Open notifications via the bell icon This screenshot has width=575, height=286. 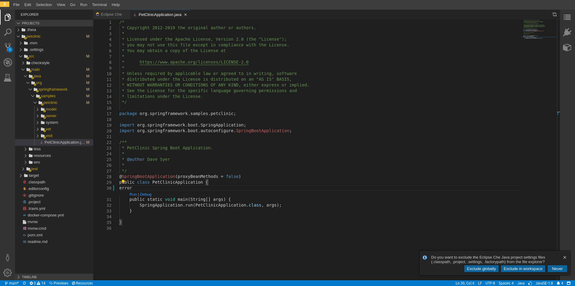[559, 283]
